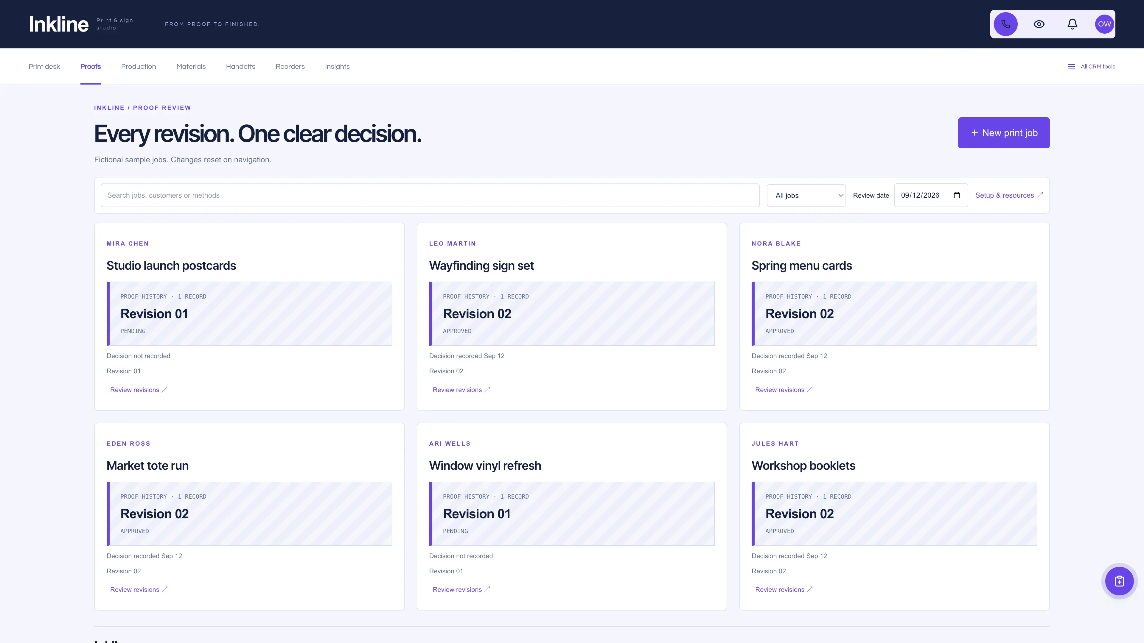Image resolution: width=1144 pixels, height=643 pixels.
Task: View the Insights tab
Action: (337, 67)
